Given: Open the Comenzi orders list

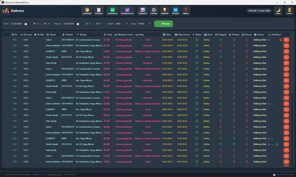Looking at the screenshot, I should point(98,11).
